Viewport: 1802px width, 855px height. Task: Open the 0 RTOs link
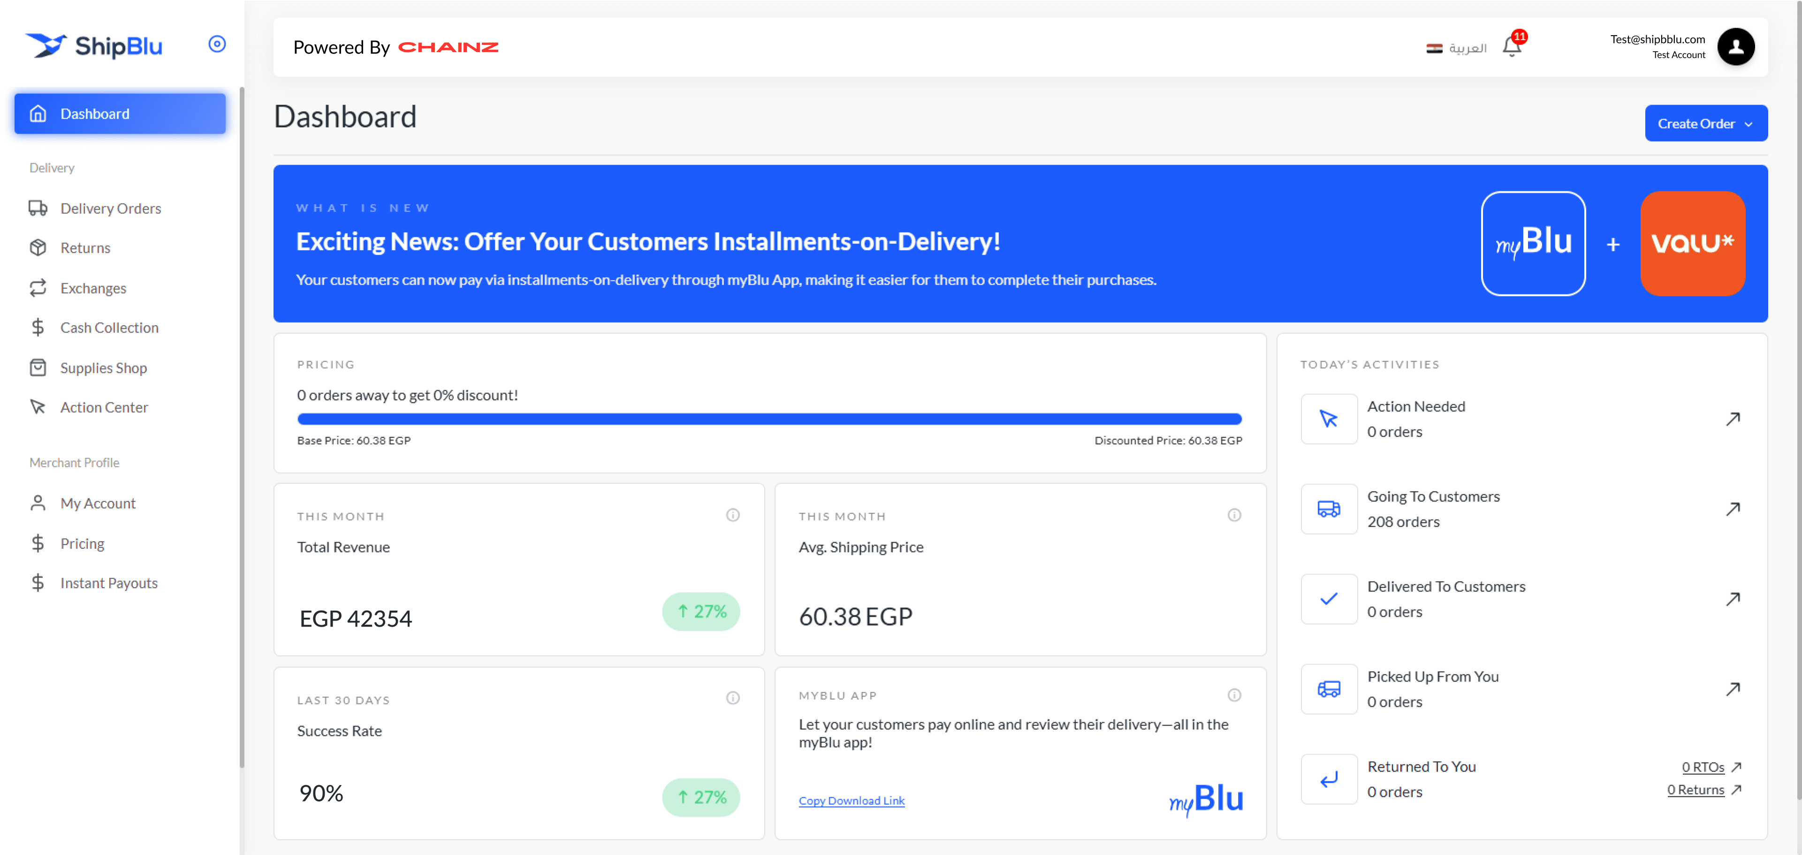1703,767
